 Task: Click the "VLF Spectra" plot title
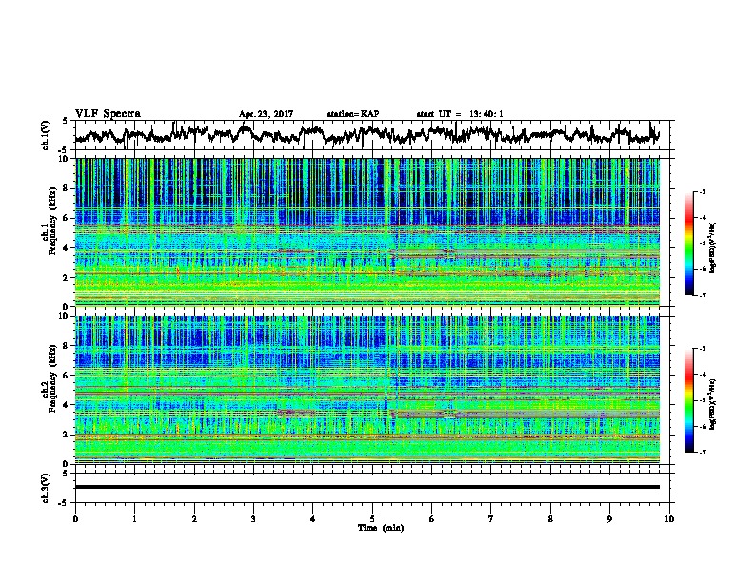(x=108, y=114)
